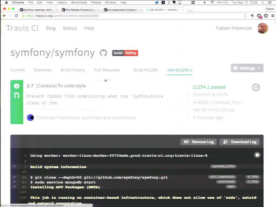The image size is (276, 207).
Task: Click the battery status in the menu bar
Action: 223,3
